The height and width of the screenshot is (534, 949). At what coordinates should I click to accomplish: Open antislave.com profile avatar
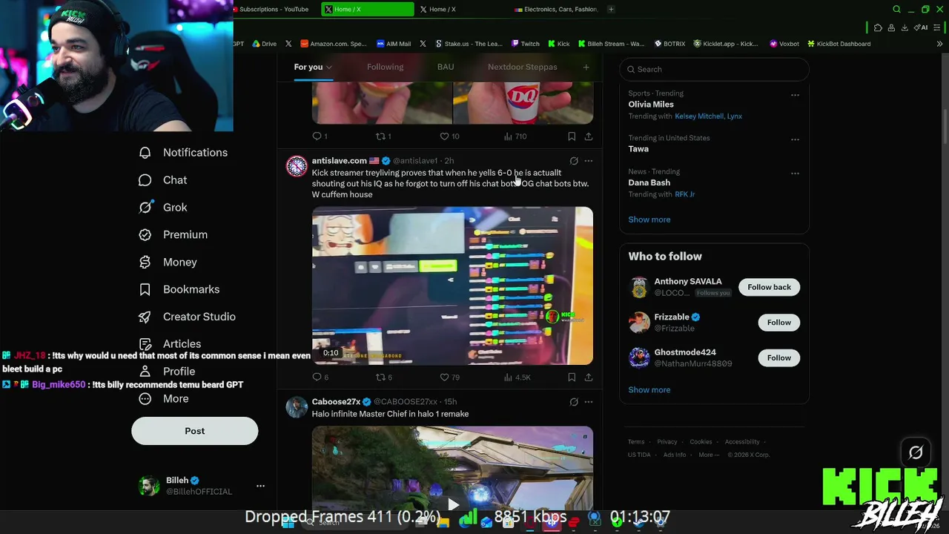pos(297,166)
